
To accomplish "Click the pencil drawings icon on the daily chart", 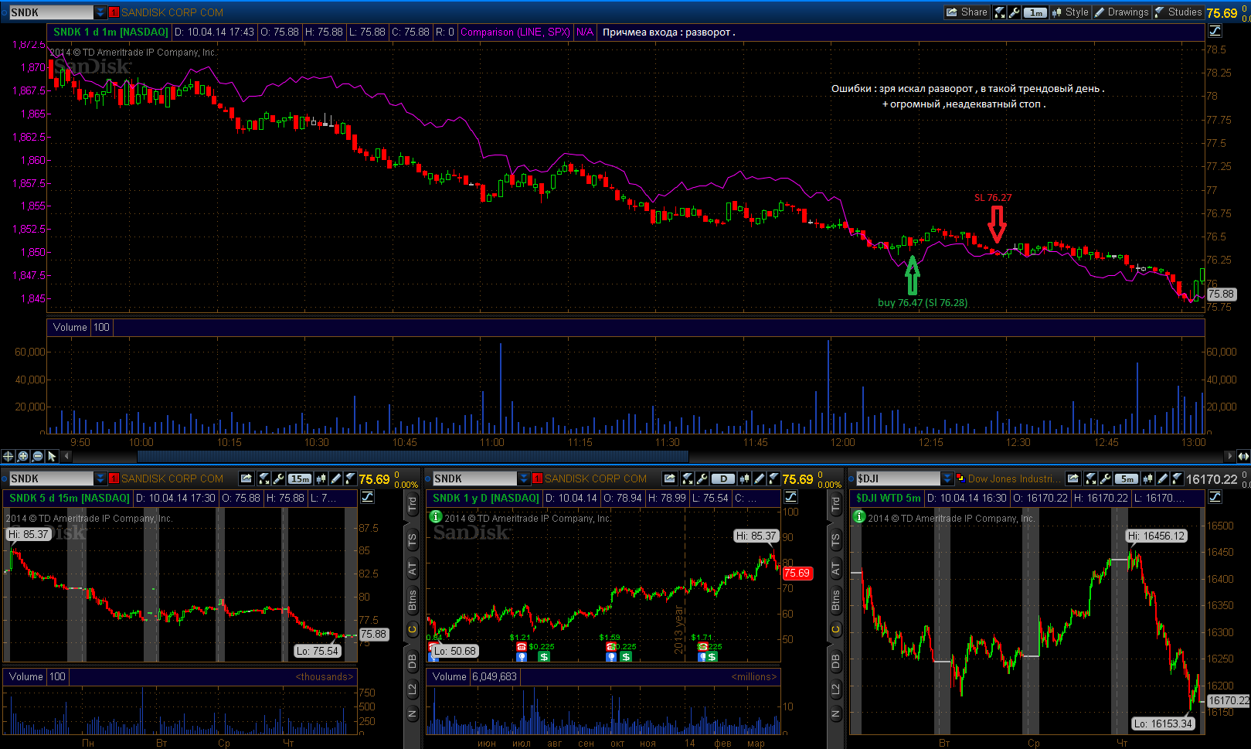I will click(760, 478).
